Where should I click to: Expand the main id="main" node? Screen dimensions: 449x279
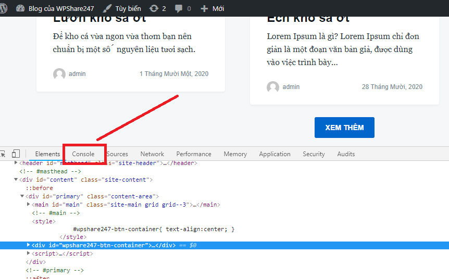[x=28, y=205]
